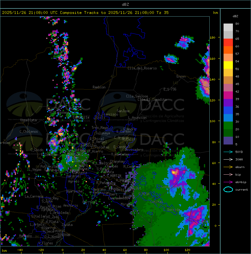The width and height of the screenshot is (251, 254).
Task: Click the 'Encon' map label
Action: pyautogui.click(x=181, y=76)
